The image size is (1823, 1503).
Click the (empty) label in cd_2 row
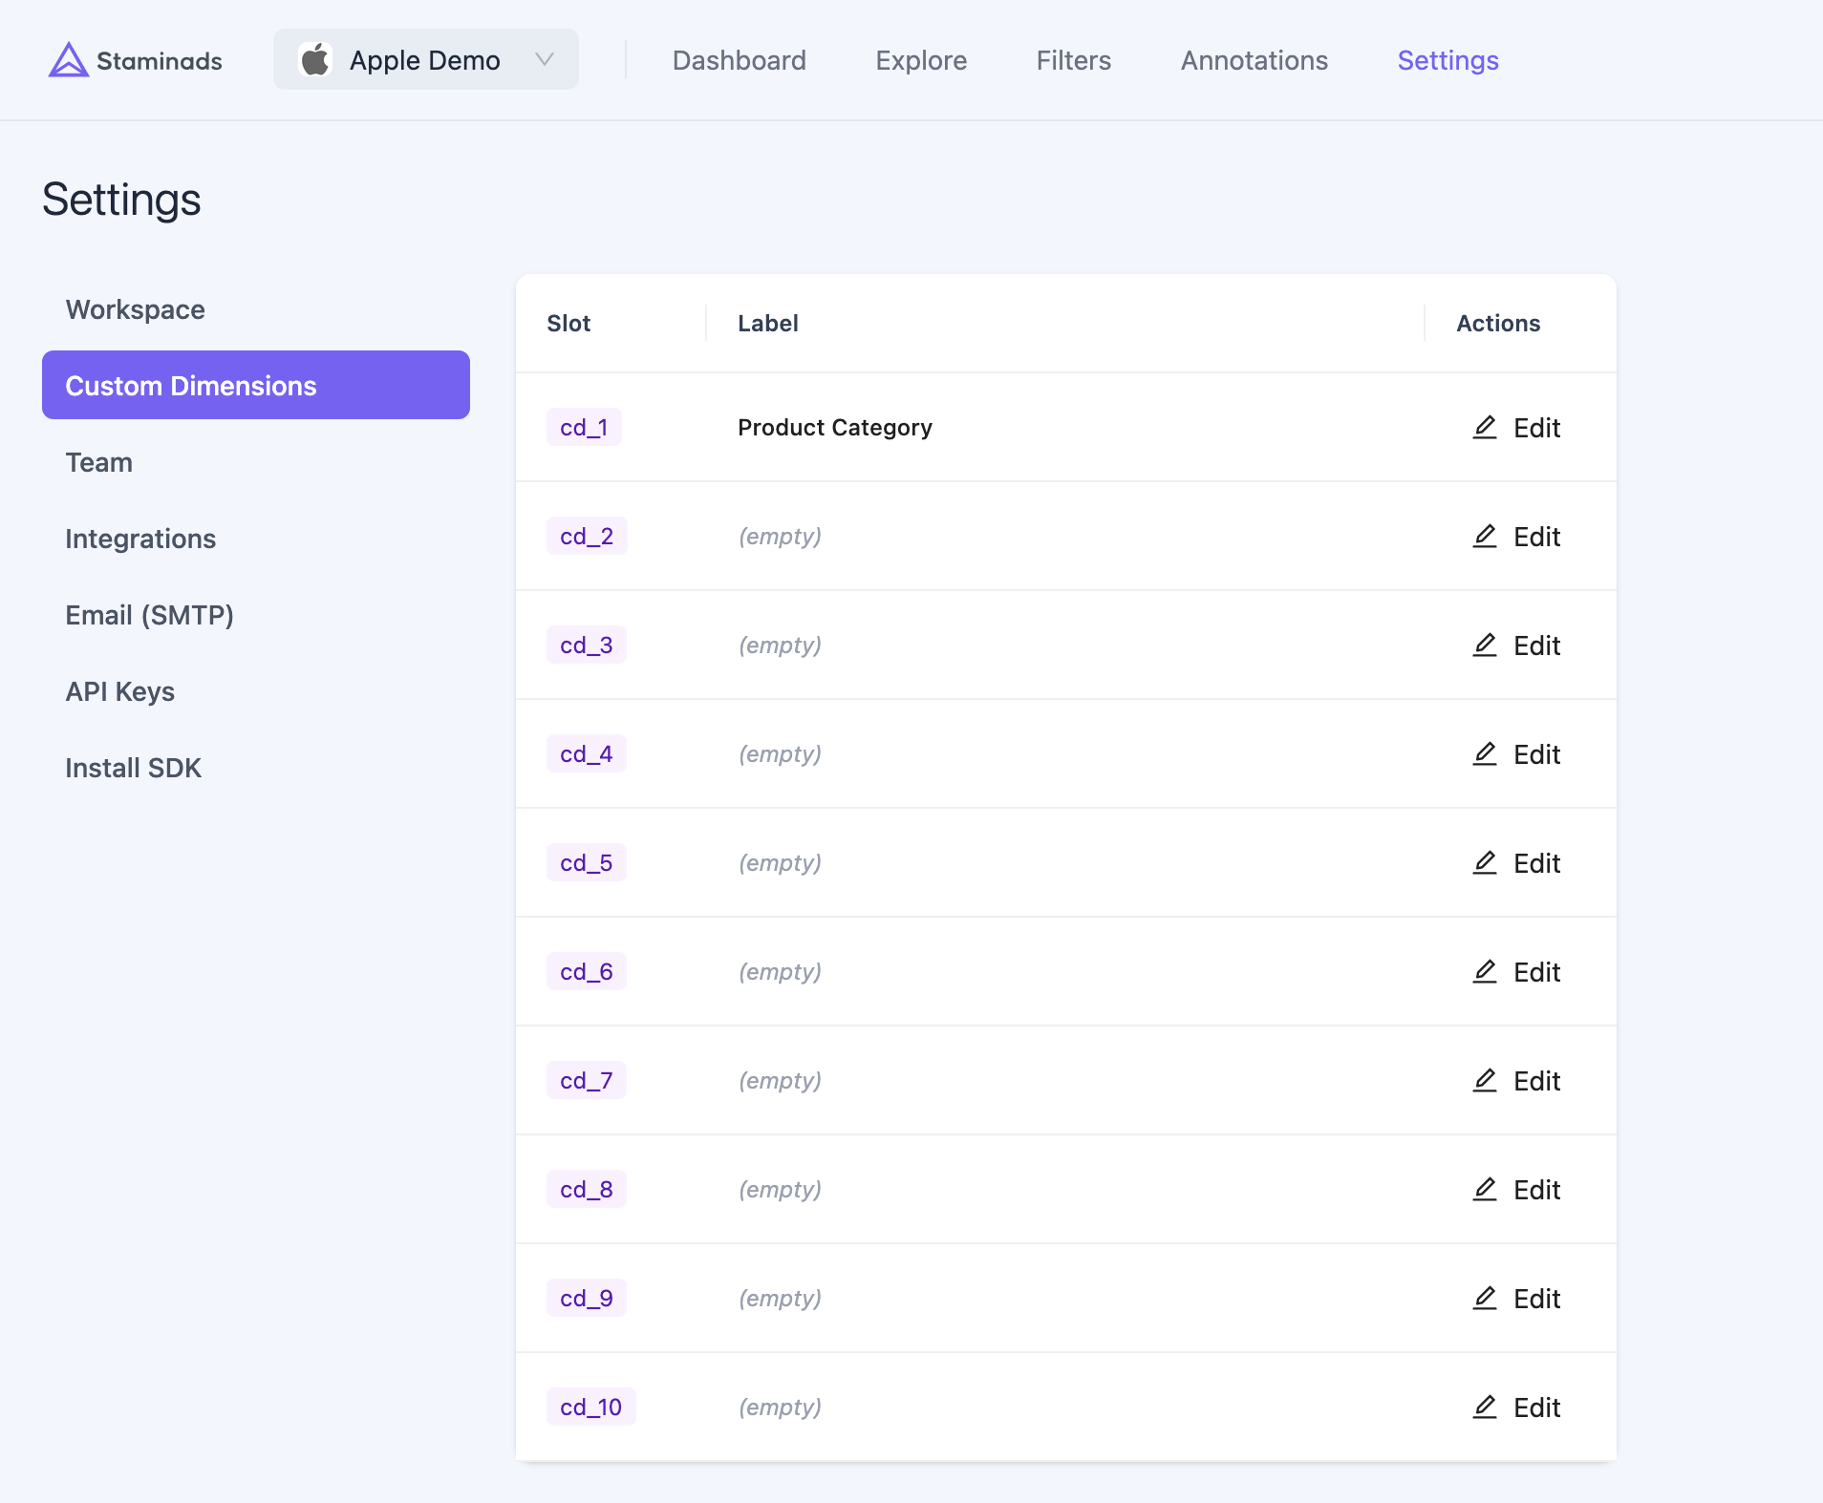pyautogui.click(x=780, y=537)
